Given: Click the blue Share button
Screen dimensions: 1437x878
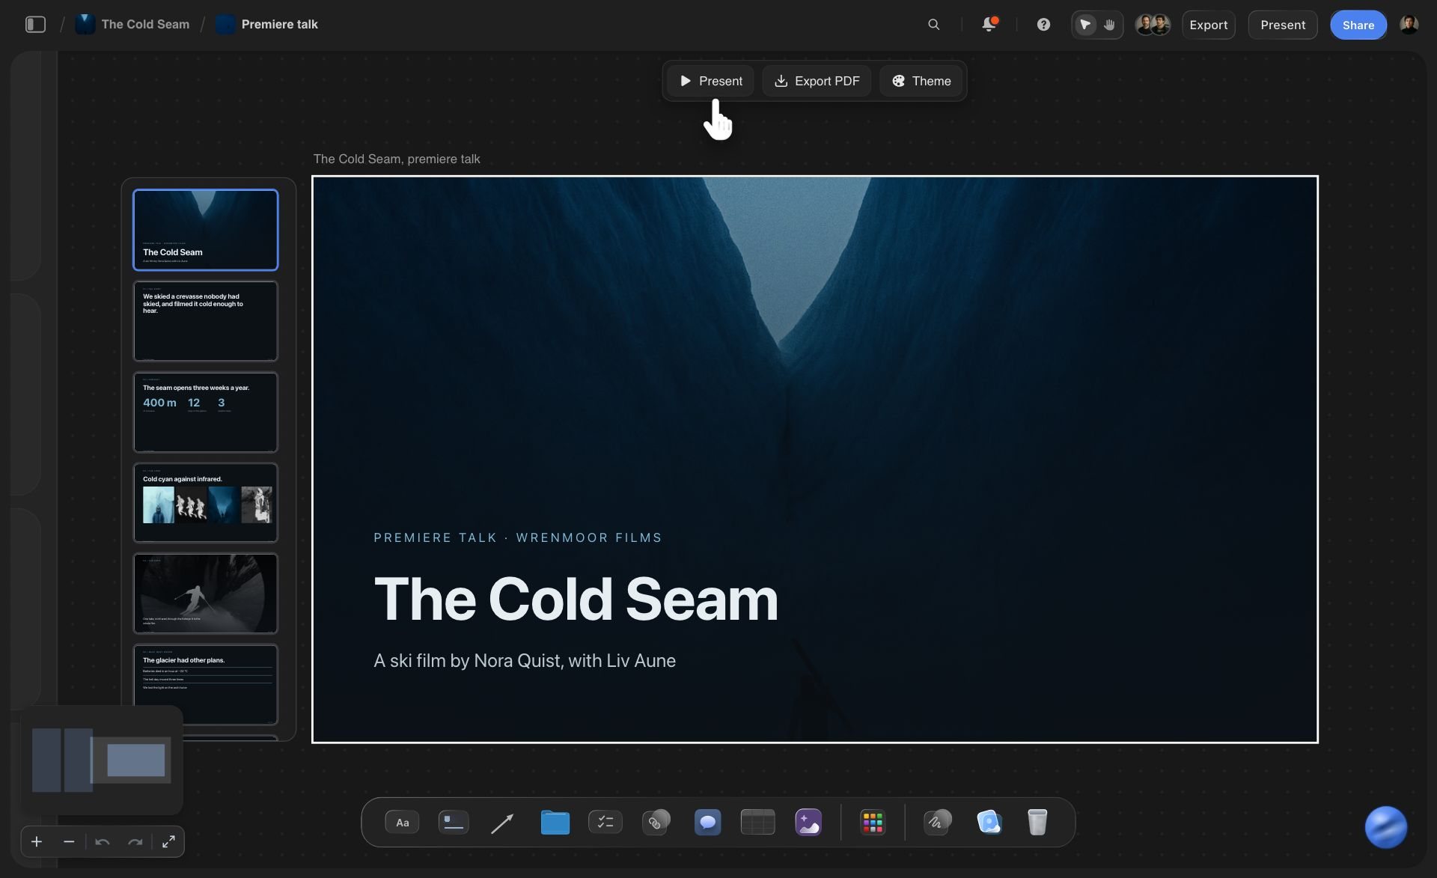Looking at the screenshot, I should tap(1358, 25).
